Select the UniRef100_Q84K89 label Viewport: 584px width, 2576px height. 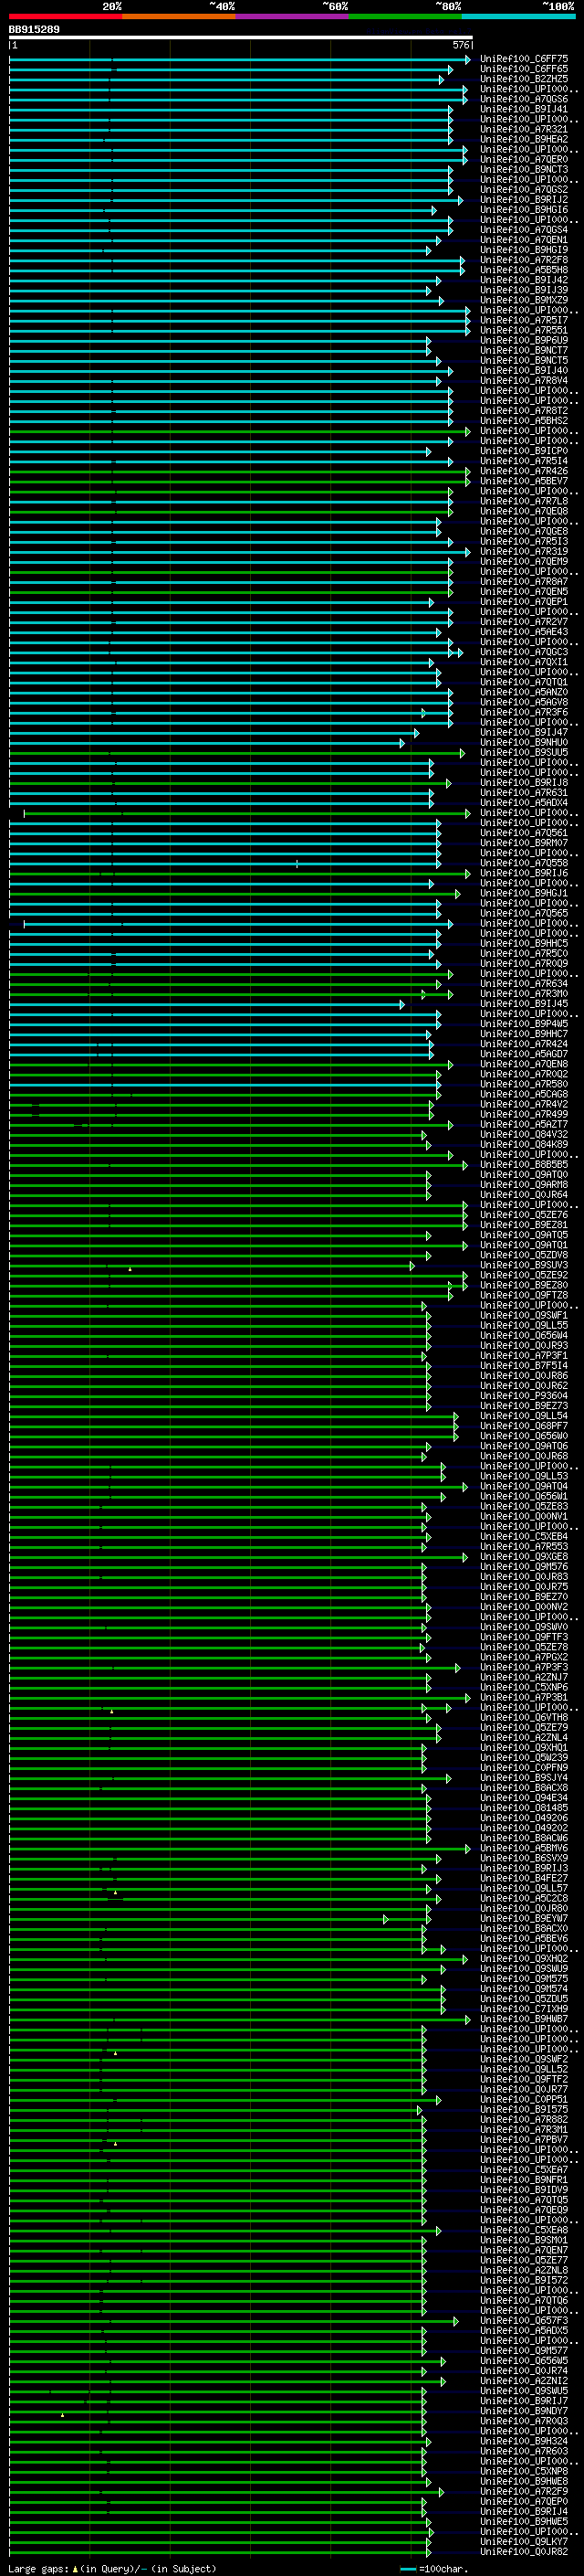tap(524, 1145)
